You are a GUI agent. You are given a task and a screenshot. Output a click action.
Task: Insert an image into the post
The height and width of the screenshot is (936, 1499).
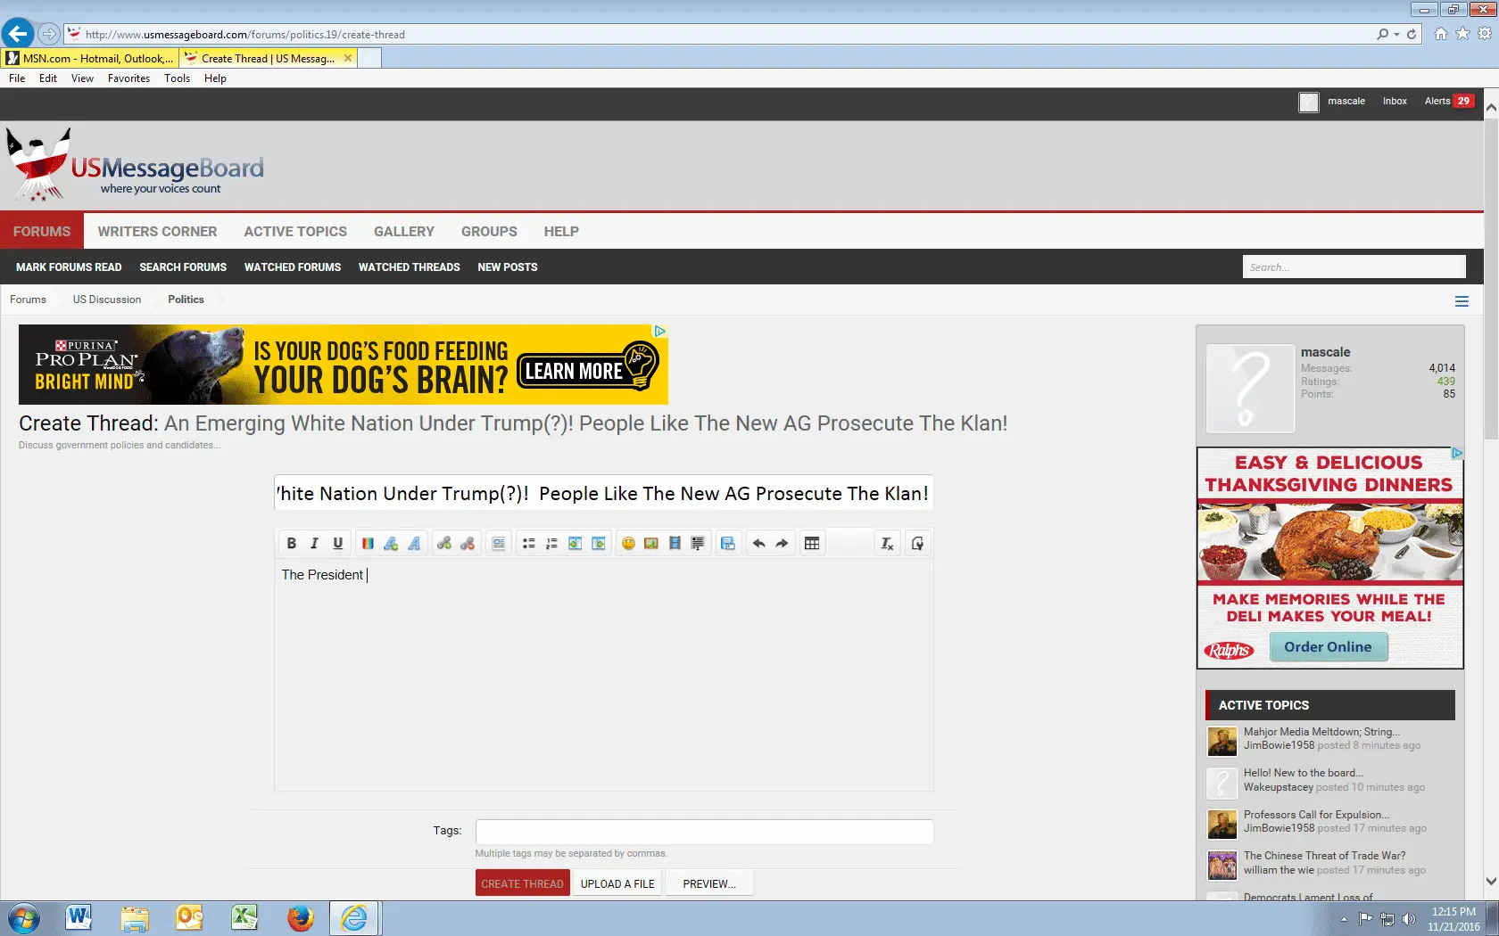pyautogui.click(x=651, y=543)
